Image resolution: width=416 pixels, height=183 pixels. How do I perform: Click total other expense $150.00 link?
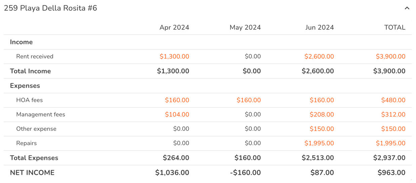click(x=393, y=129)
